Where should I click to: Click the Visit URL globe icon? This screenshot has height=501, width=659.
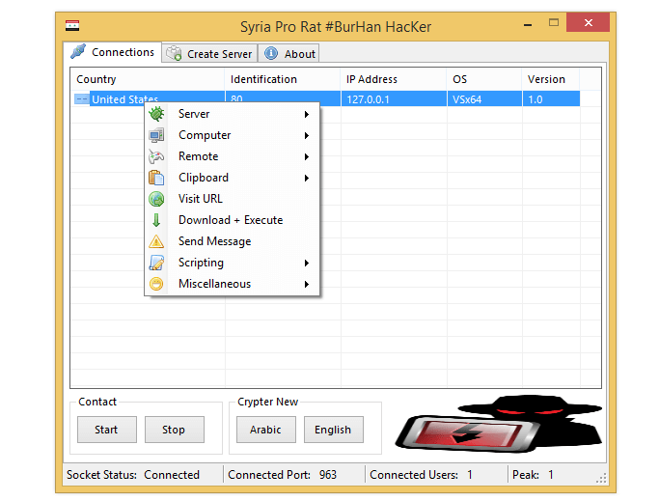pos(156,199)
